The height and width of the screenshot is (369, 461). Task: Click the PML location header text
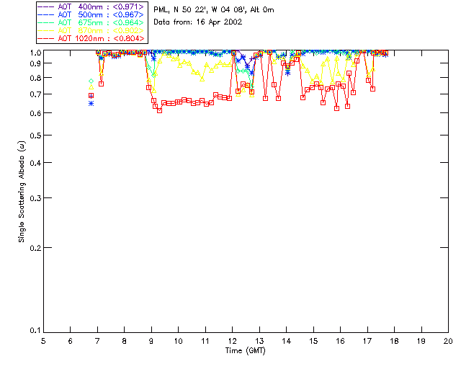click(214, 10)
